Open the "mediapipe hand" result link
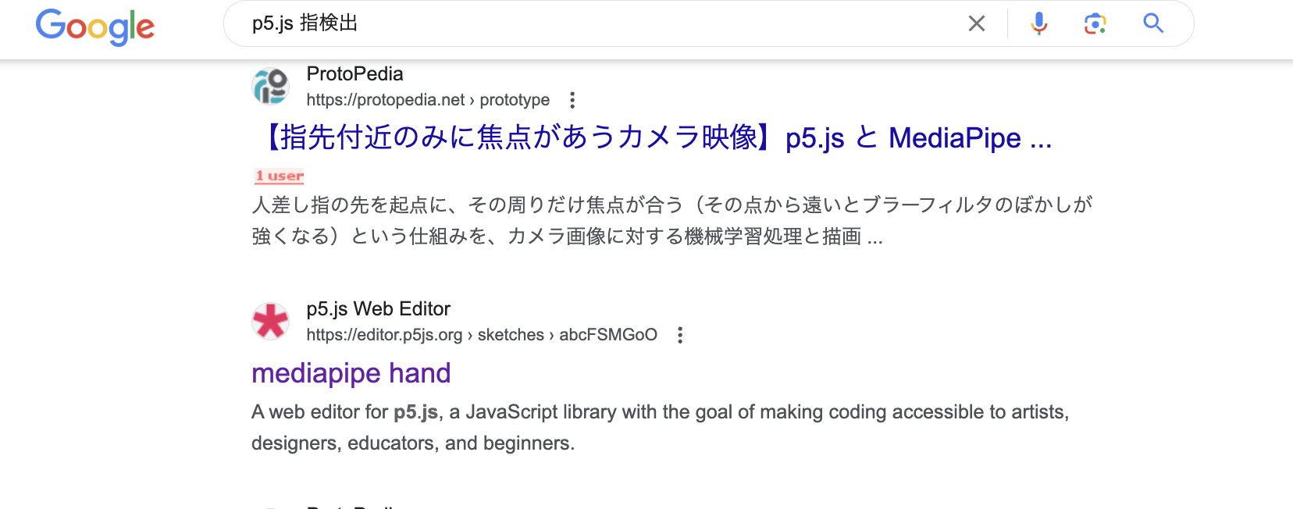 point(351,373)
